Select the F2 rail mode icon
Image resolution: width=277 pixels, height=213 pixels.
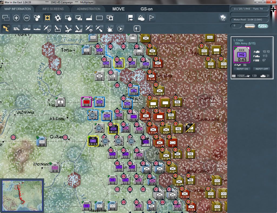[17, 28]
